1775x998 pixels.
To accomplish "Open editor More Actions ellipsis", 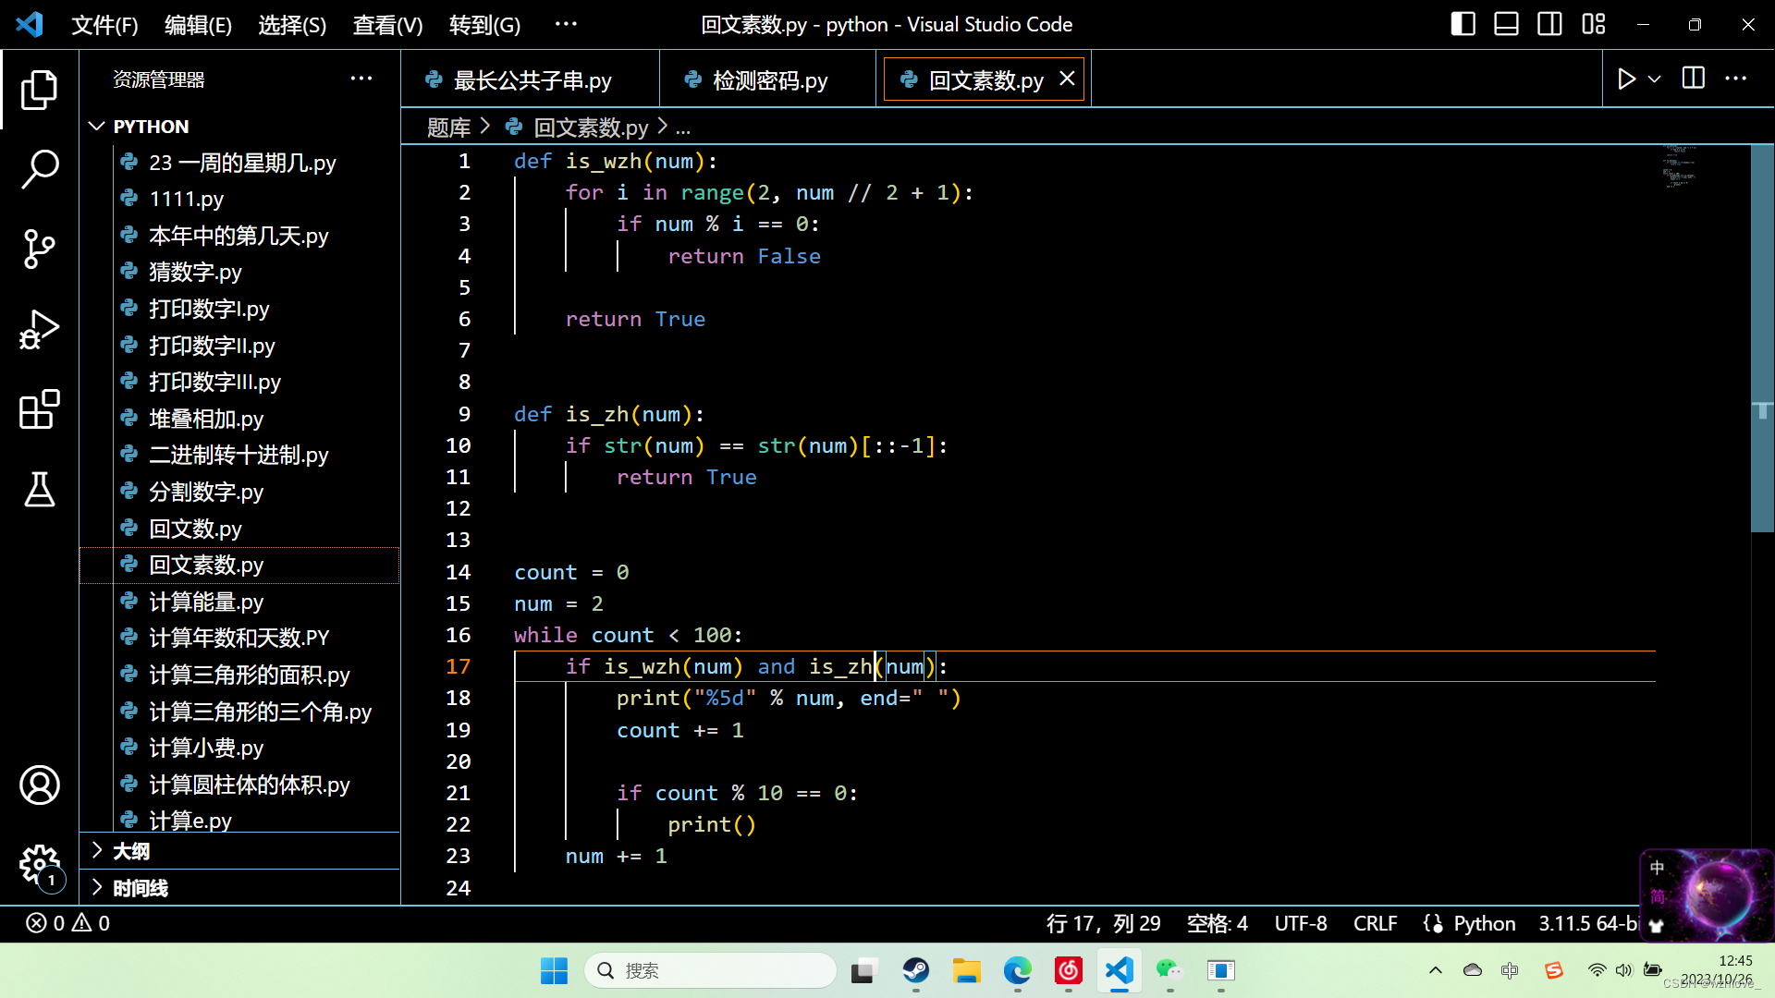I will (1735, 79).
